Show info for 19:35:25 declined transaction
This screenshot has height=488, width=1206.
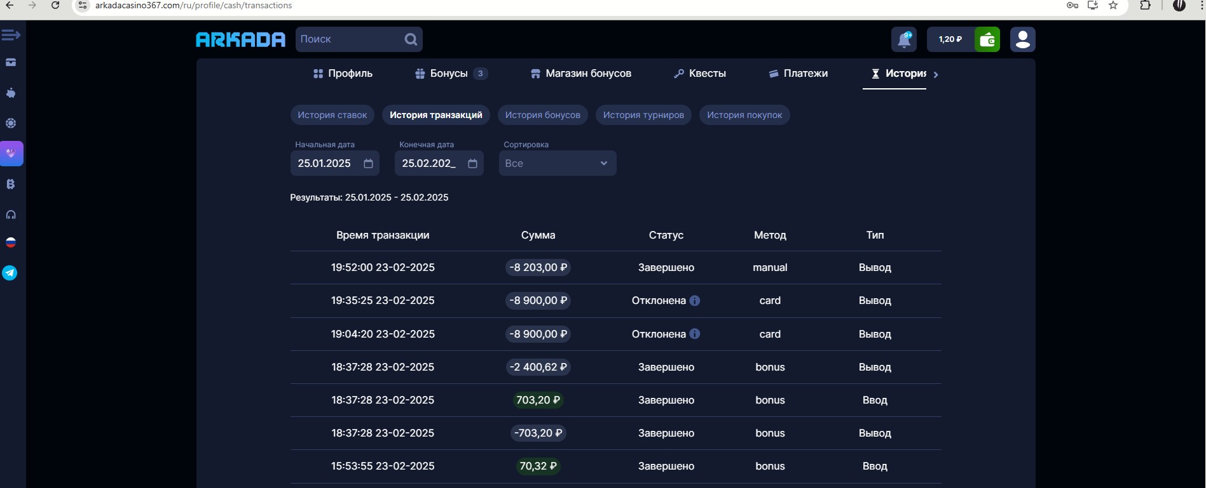(695, 301)
